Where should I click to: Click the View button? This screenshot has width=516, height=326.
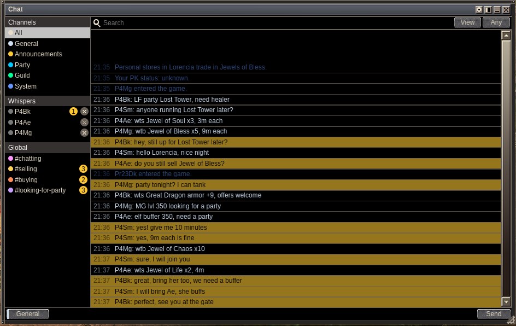[x=468, y=22]
